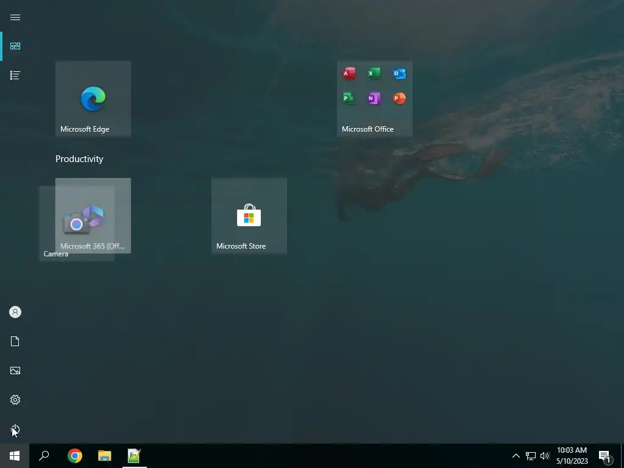Open the Power options button

coord(15,430)
